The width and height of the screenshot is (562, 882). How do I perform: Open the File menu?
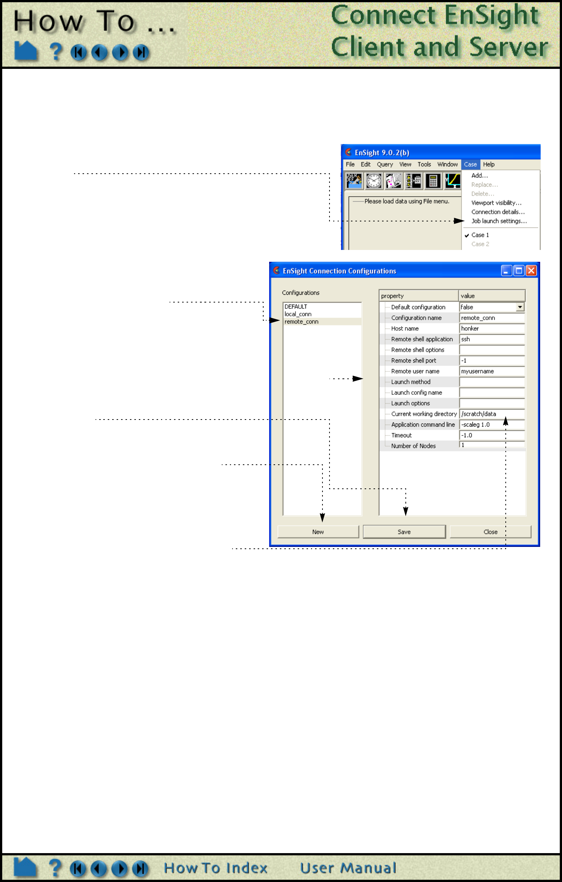point(350,164)
